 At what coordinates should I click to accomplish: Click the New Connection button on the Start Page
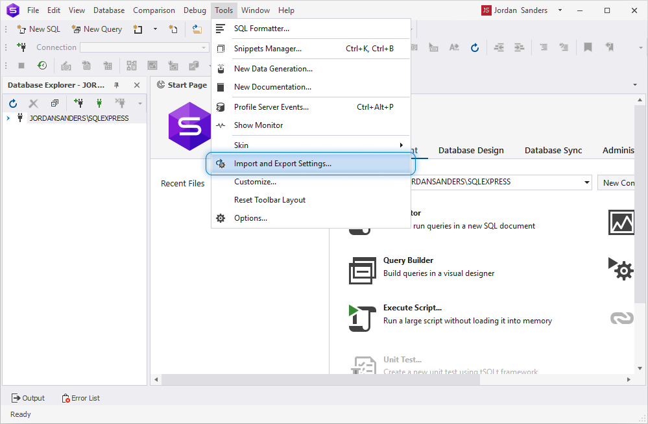tap(616, 182)
